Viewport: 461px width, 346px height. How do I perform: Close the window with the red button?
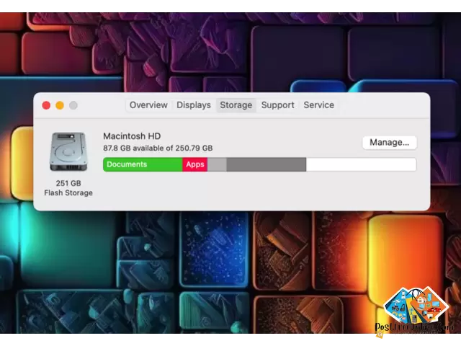46,105
